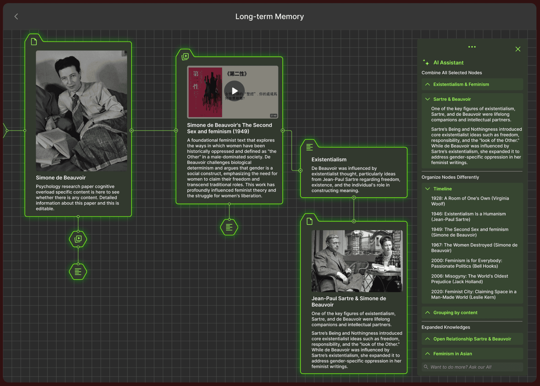Expand Feminism in Asian section
Screen dimensions: 540x386
(x=452, y=354)
